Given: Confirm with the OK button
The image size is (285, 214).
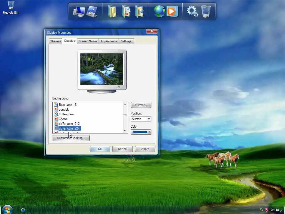Looking at the screenshot, I should (100, 149).
